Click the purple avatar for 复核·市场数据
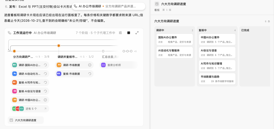 point(59,74)
